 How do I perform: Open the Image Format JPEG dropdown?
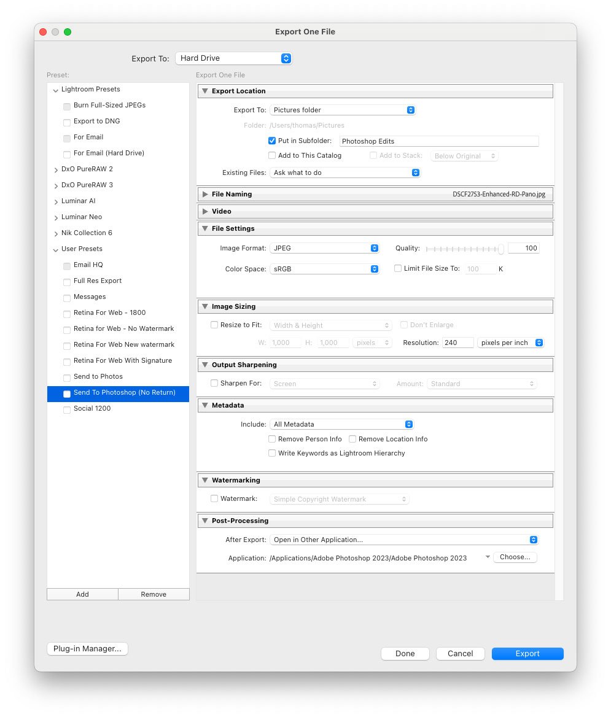coord(324,248)
